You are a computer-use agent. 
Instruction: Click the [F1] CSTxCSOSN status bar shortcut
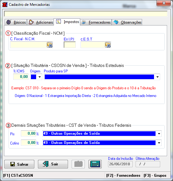18,175
